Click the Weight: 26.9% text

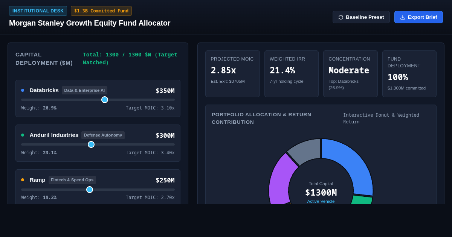39,108
